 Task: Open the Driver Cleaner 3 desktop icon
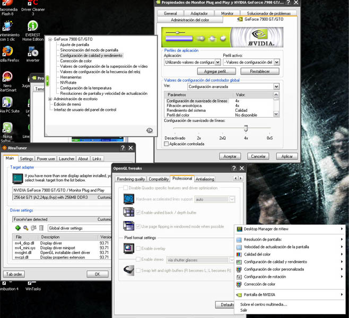click(x=33, y=7)
